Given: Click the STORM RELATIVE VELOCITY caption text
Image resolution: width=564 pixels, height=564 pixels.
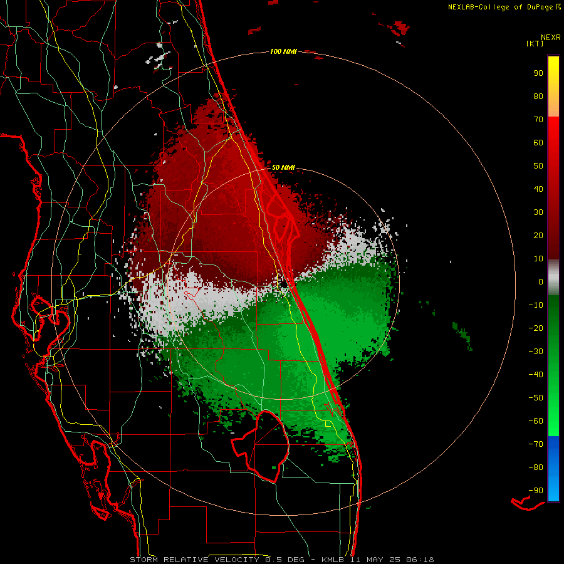Looking at the screenshot, I should (196, 560).
